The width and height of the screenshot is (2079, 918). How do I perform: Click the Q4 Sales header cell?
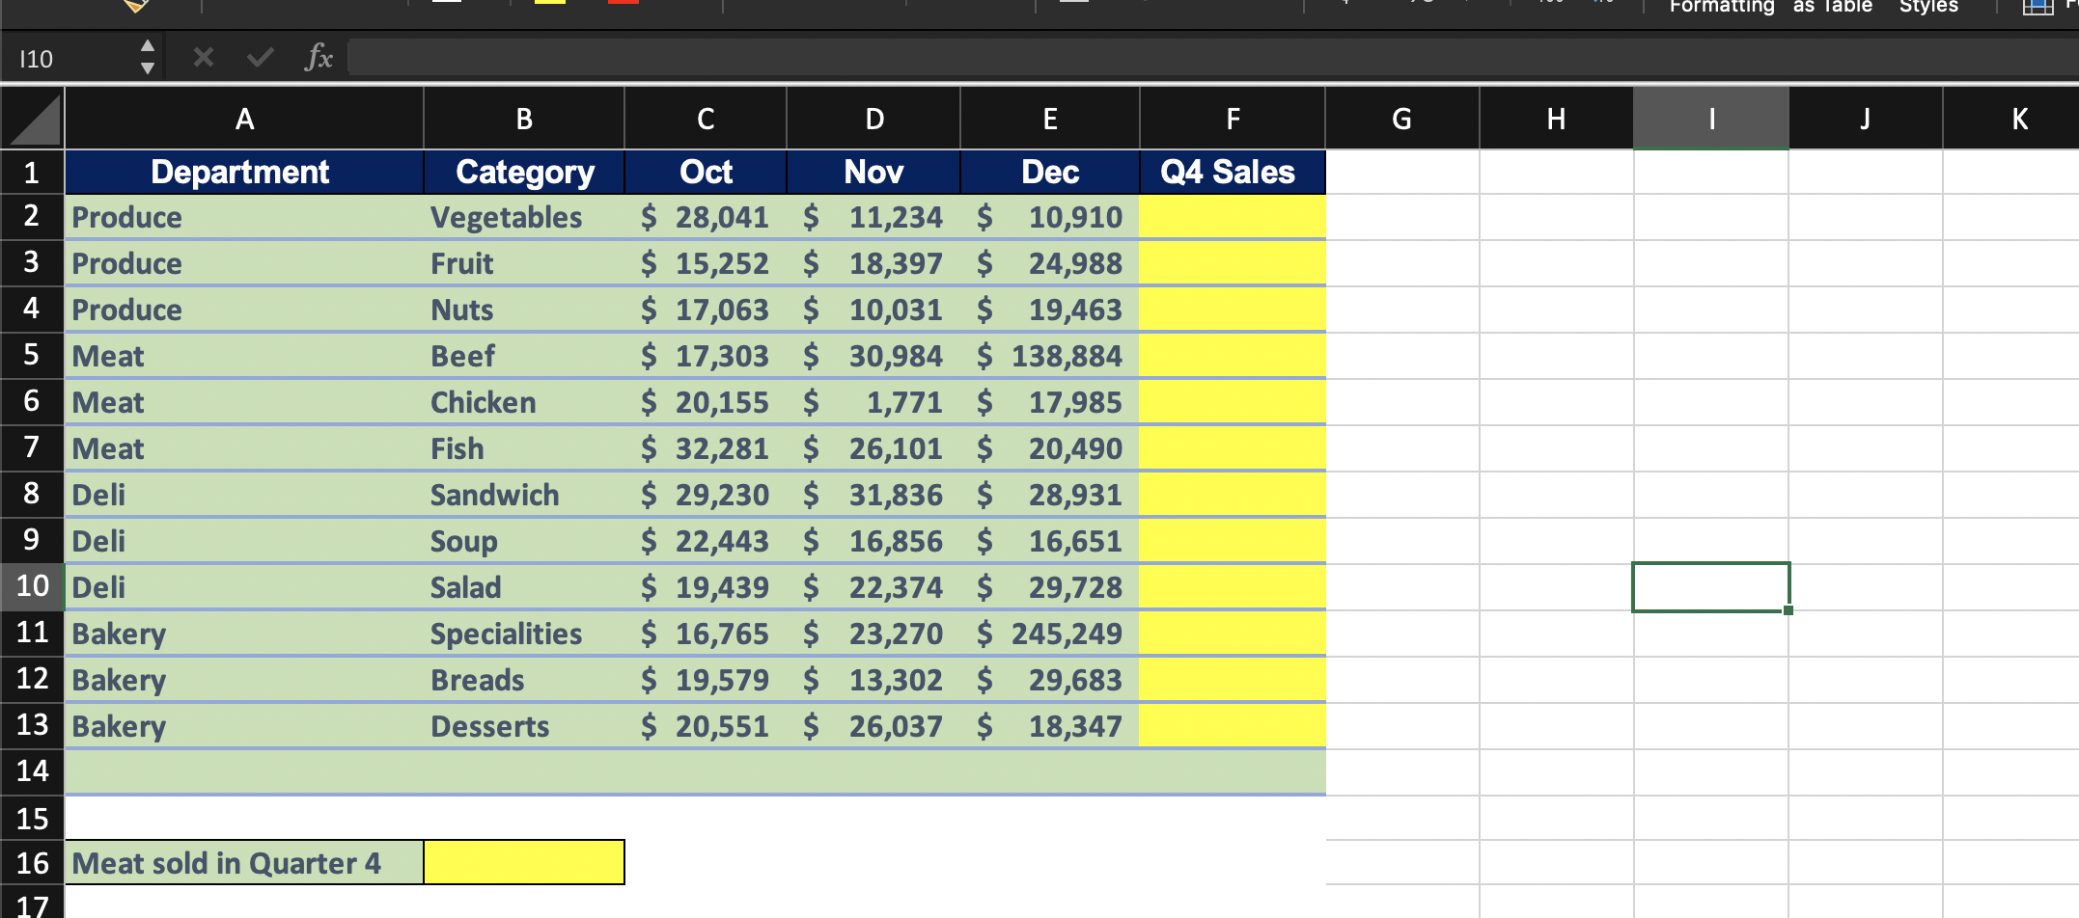1233,173
